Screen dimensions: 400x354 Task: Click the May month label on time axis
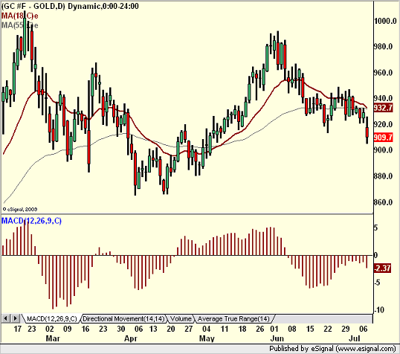[x=207, y=338]
